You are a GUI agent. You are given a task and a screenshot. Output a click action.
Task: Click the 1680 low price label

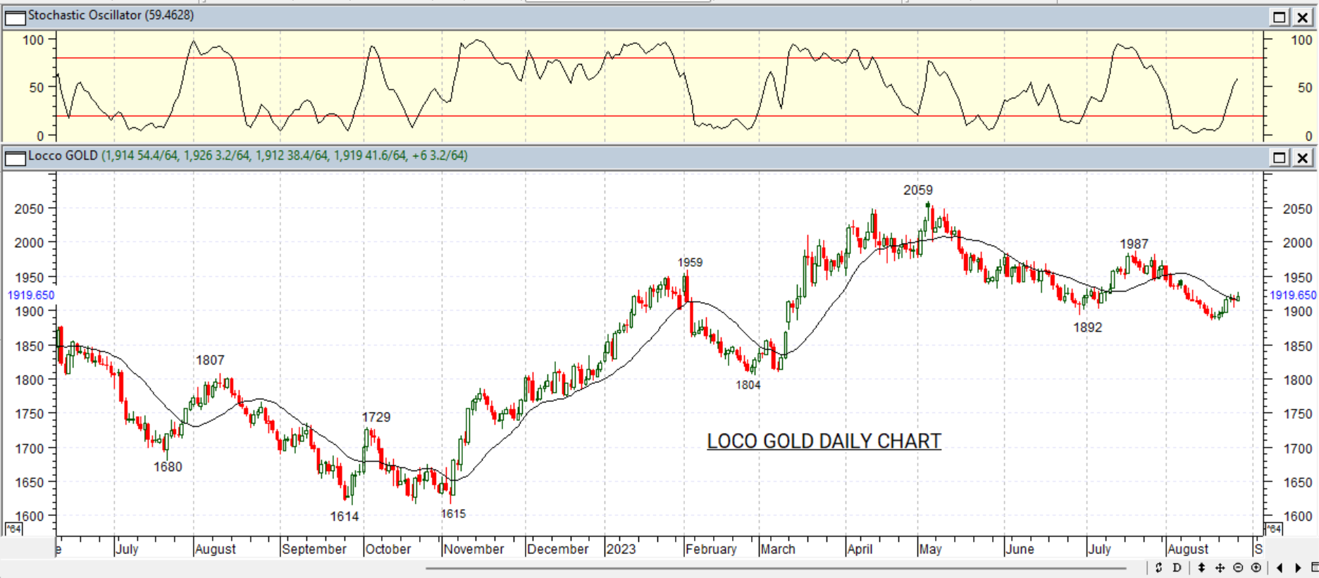coord(168,467)
